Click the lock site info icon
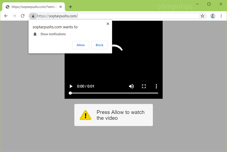Image resolution: width=227 pixels, height=152 pixels. (33, 16)
